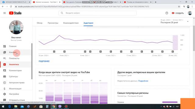
Task: Switch to the Взаимодействие analytics tab
Action: 71,23
